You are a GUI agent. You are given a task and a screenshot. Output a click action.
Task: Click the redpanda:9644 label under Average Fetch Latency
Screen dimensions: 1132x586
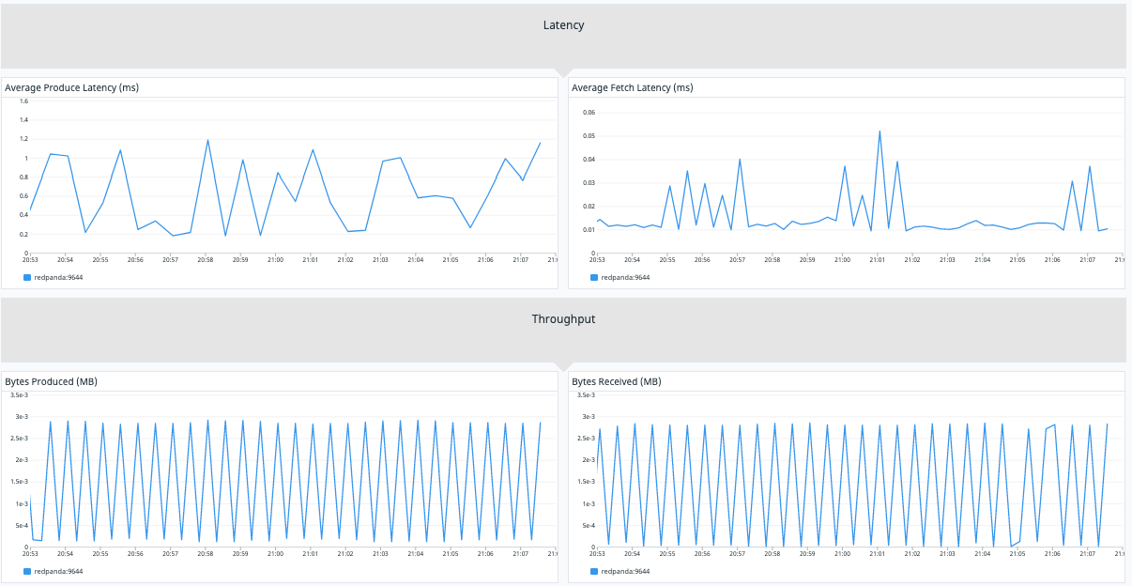[x=626, y=277]
